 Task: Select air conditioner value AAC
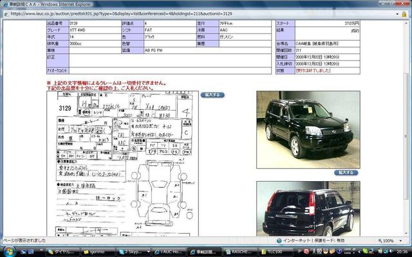245,30
